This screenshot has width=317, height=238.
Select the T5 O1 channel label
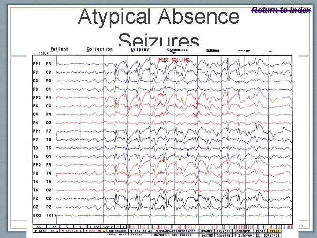42,156
